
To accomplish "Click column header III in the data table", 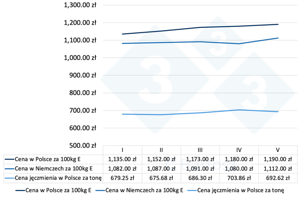I will coord(200,150).
